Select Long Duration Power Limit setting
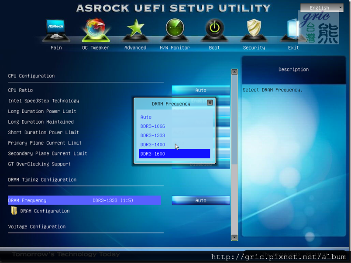Image resolution: width=351 pixels, height=263 pixels. pos(42,111)
